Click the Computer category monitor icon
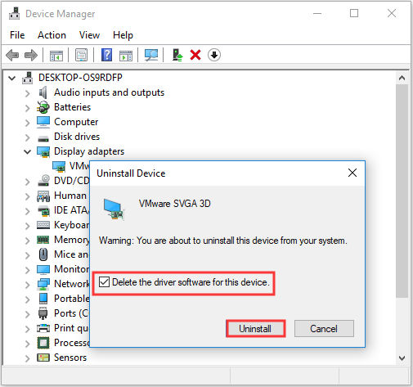 click(x=43, y=122)
